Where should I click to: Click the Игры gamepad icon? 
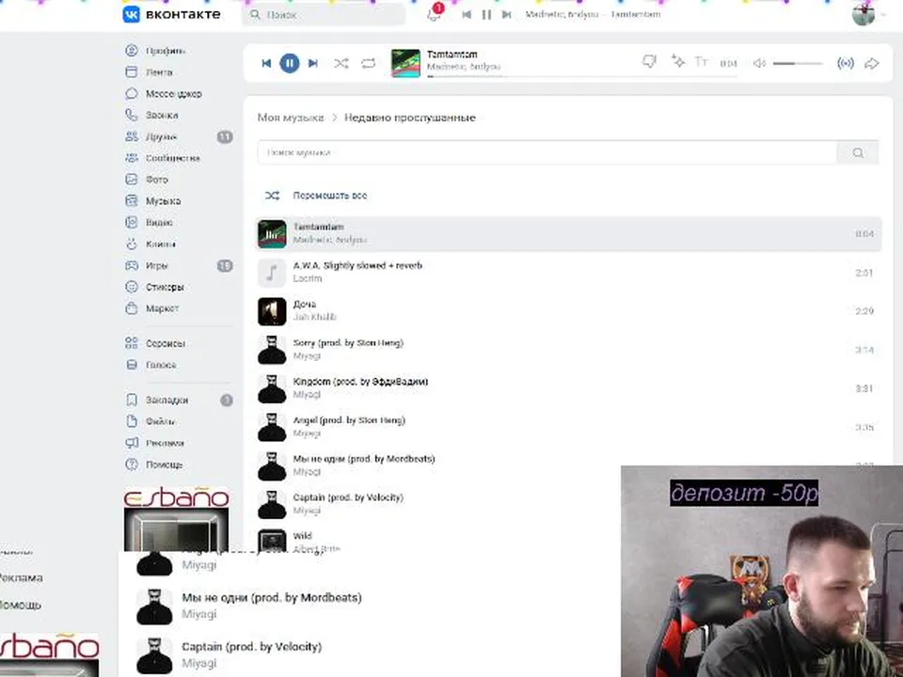[x=132, y=265]
